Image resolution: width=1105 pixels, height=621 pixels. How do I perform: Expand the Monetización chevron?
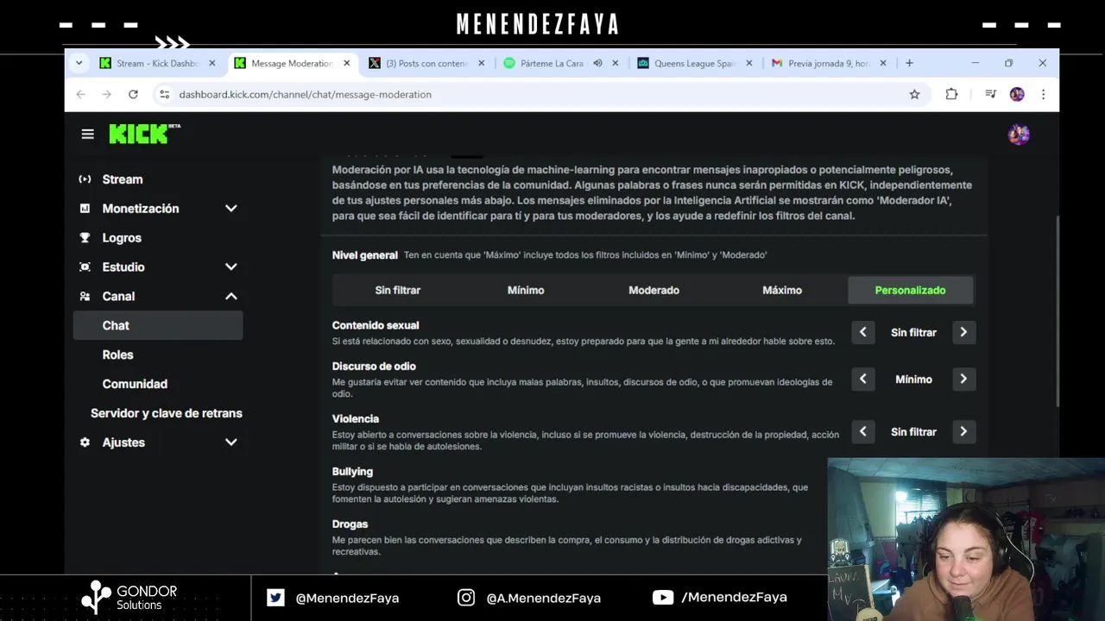coord(231,209)
